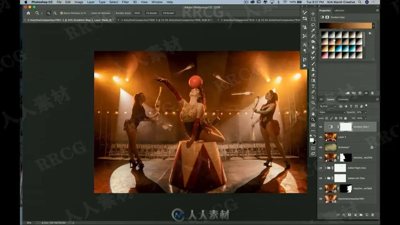400x225 pixels.
Task: Select the Magic Wand tool
Action: [x=313, y=36]
